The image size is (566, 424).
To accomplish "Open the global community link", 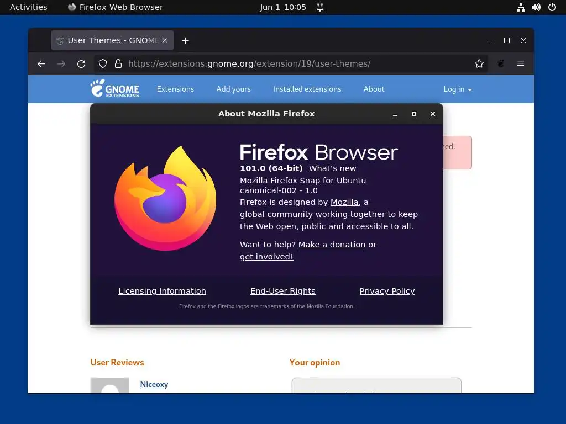I will (276, 214).
